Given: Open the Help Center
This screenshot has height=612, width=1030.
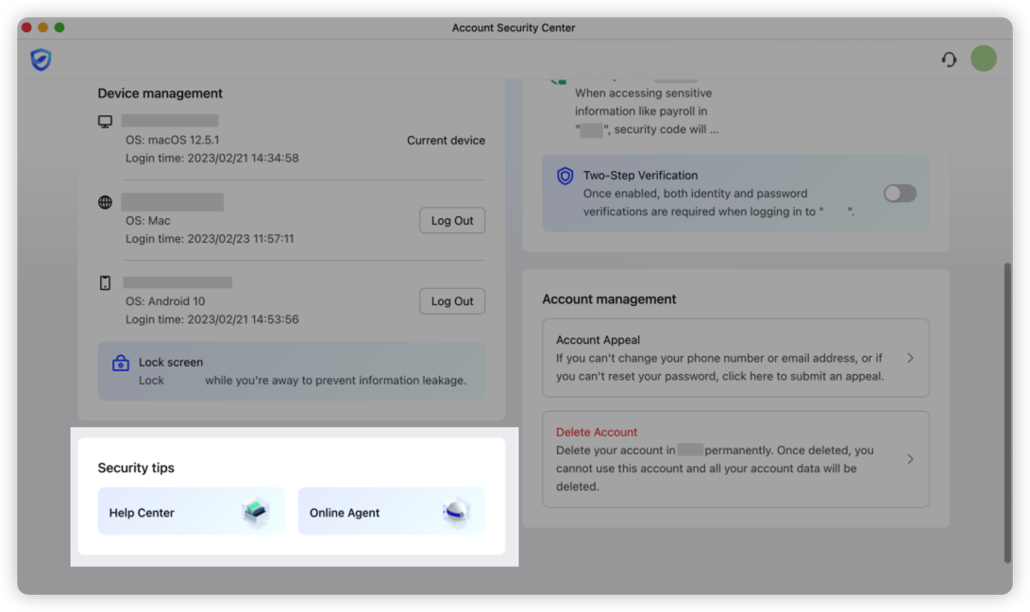Looking at the screenshot, I should click(x=191, y=510).
